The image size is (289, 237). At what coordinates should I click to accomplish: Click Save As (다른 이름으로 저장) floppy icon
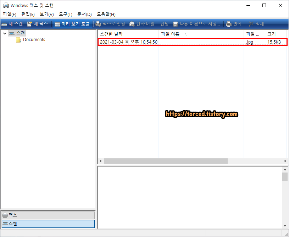pos(176,24)
